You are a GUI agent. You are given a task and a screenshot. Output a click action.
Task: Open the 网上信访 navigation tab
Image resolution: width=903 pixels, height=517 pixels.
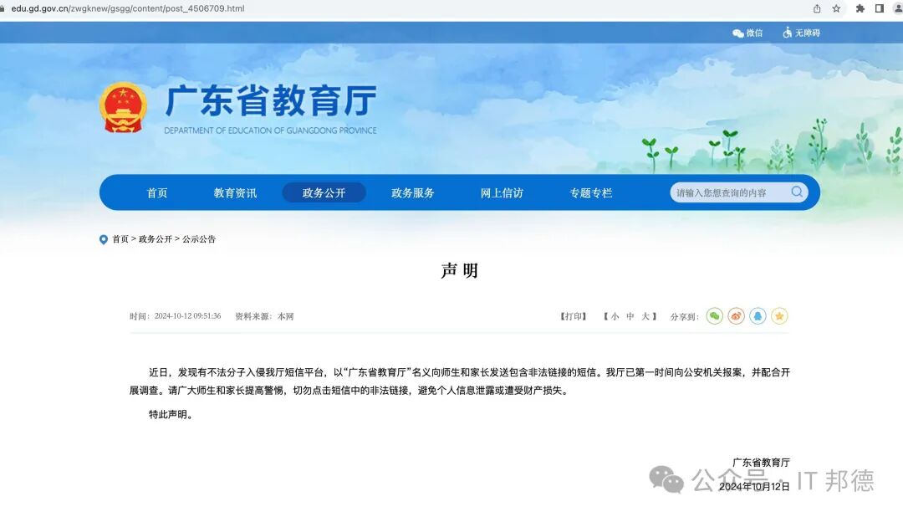[x=503, y=193]
